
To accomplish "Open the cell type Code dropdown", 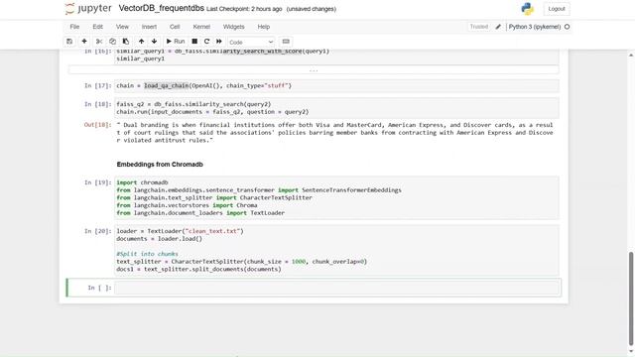I will (x=251, y=42).
